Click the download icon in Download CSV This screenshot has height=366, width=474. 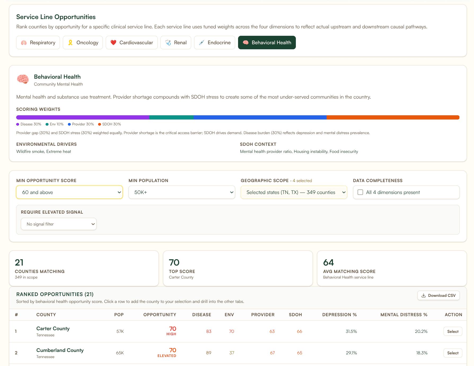click(x=424, y=296)
